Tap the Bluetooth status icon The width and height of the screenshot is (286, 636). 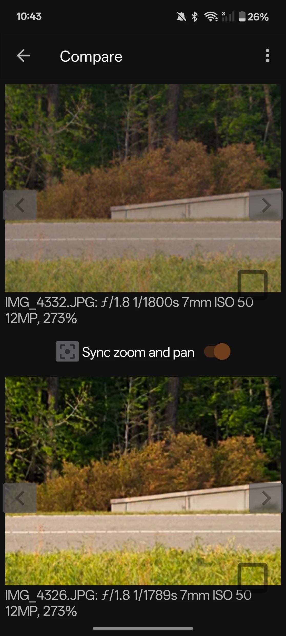point(195,17)
